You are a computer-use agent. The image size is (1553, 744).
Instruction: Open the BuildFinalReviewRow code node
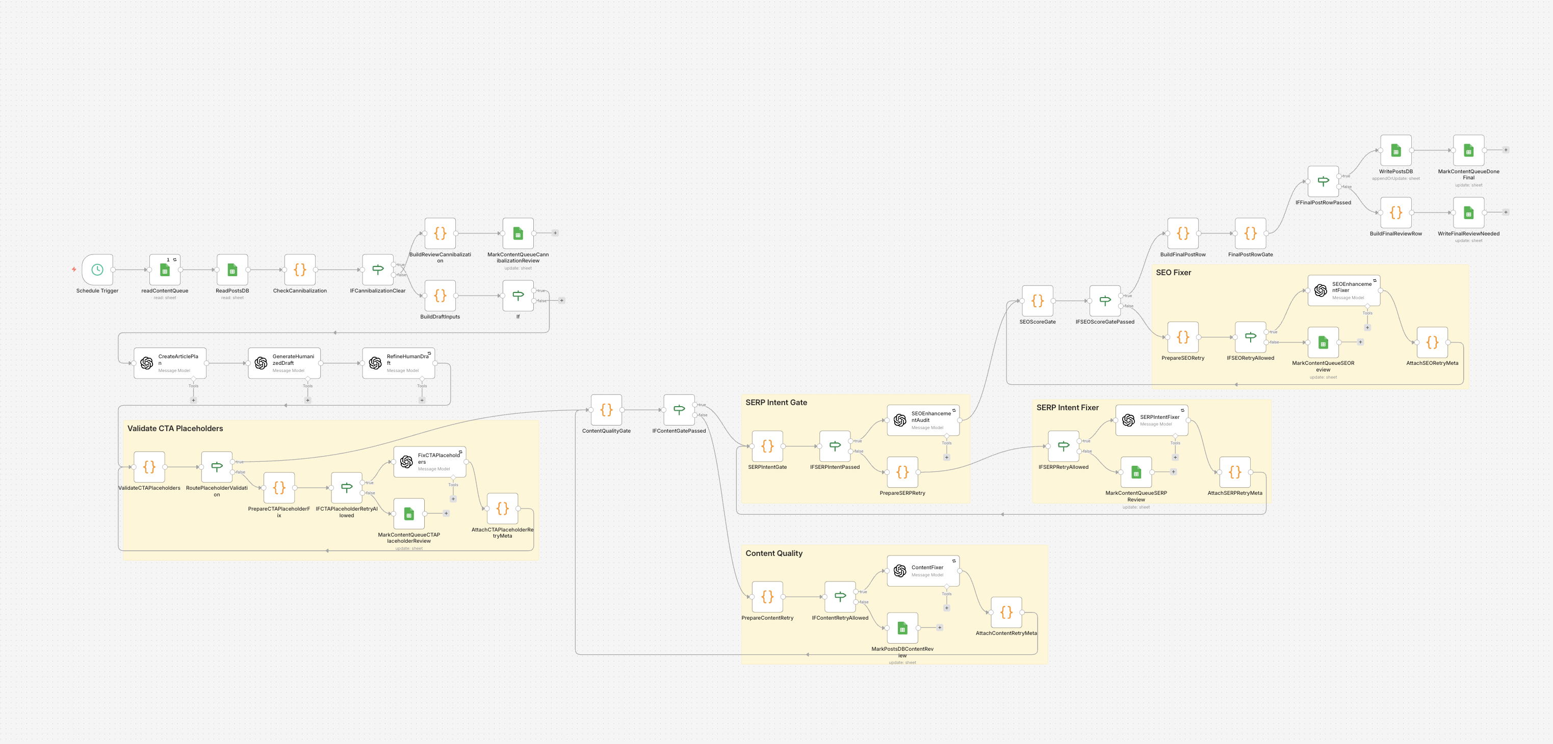pyautogui.click(x=1395, y=212)
